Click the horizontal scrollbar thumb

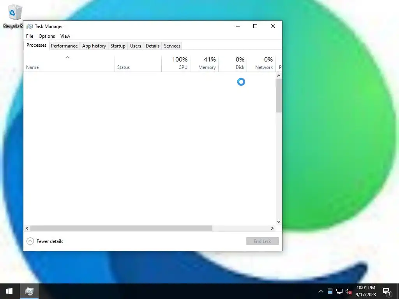coord(122,228)
